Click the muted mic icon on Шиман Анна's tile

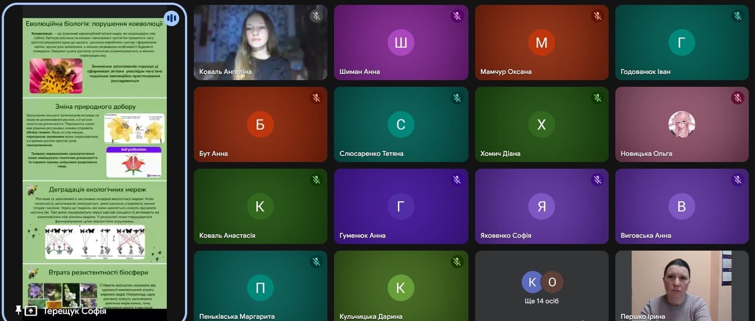point(457,16)
